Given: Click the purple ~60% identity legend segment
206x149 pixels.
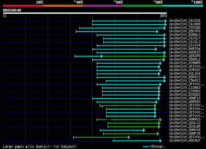Looking at the screenshot, I should pos(103,6).
